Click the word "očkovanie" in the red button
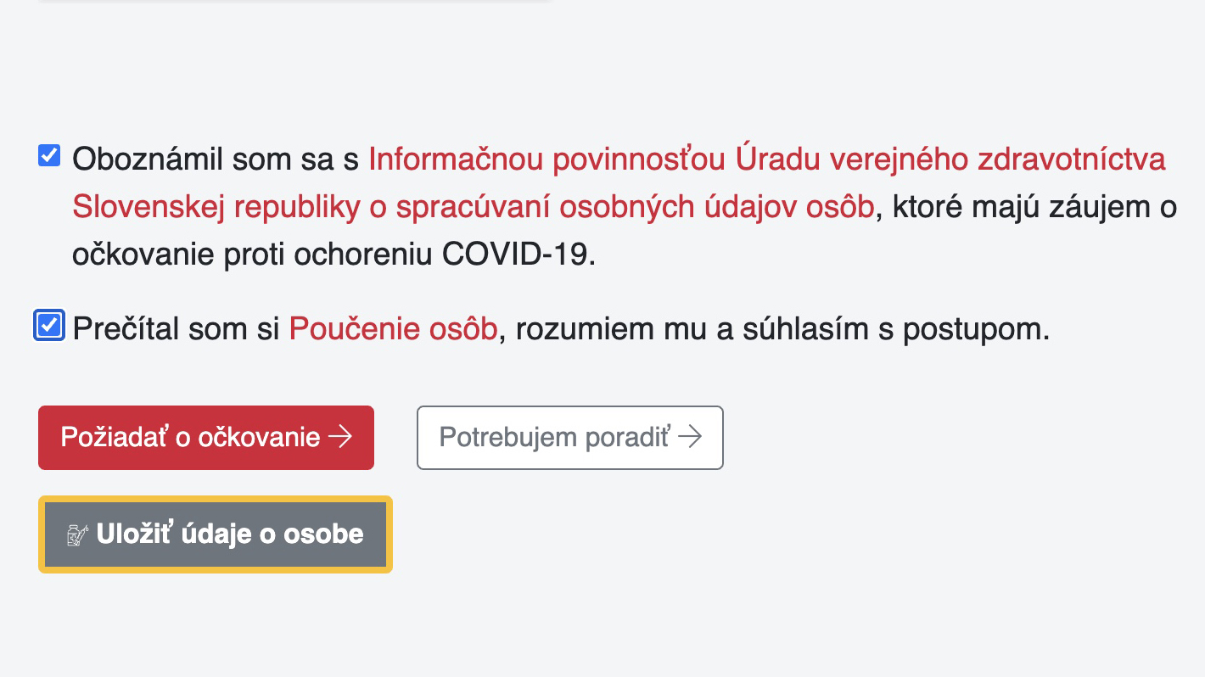Viewport: 1205px width, 677px height. click(260, 437)
